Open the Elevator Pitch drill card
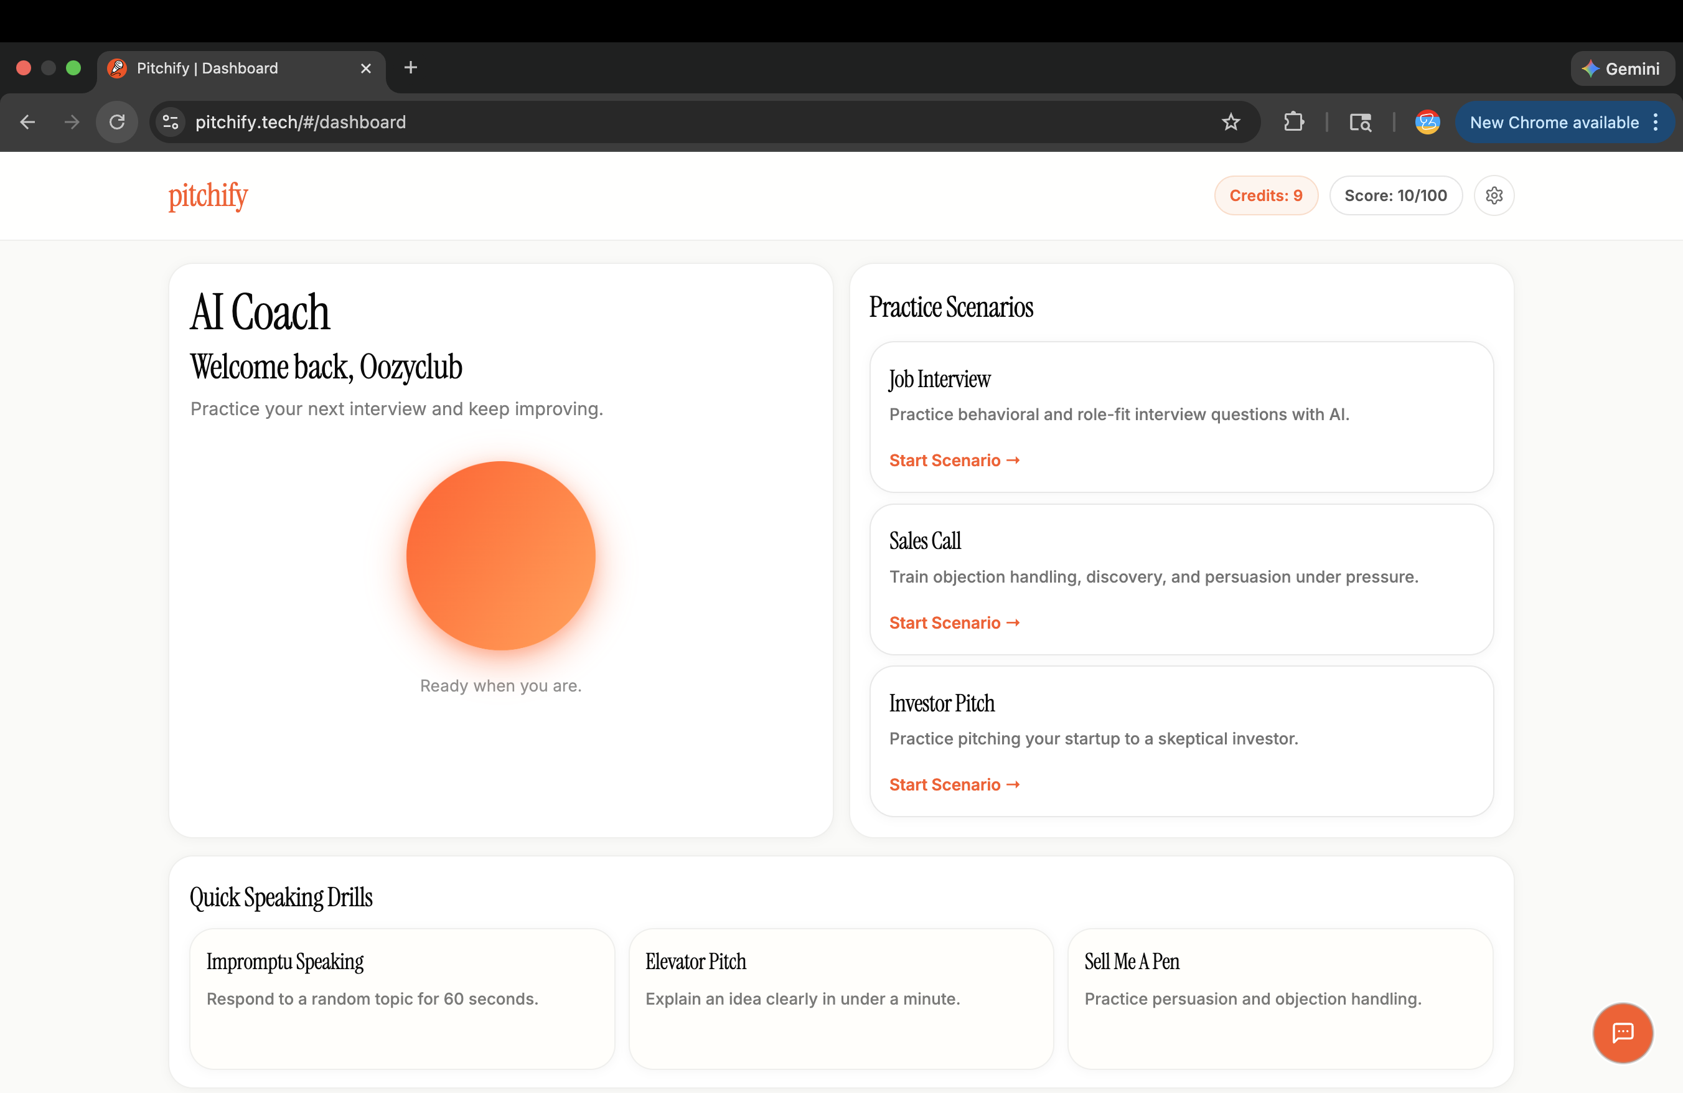This screenshot has width=1683, height=1093. [x=840, y=998]
